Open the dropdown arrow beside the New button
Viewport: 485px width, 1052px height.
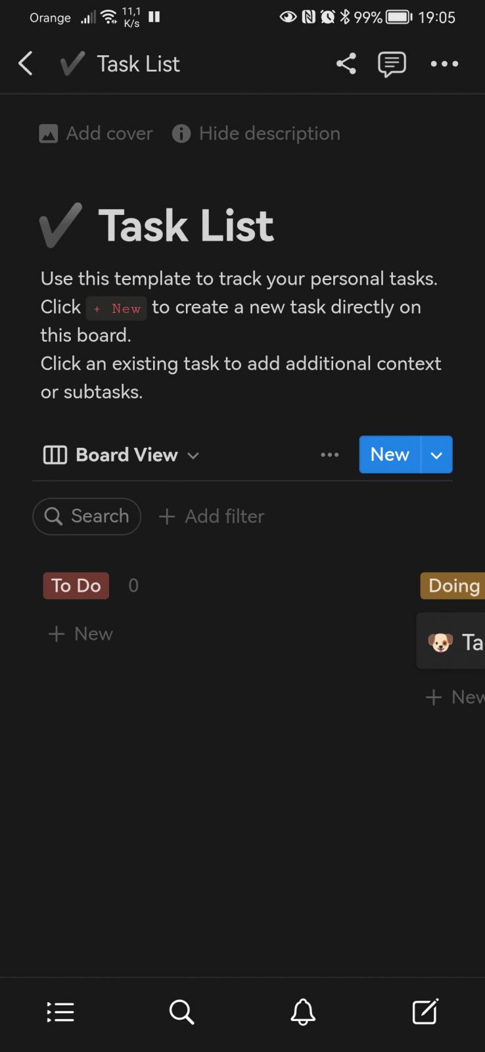point(436,454)
